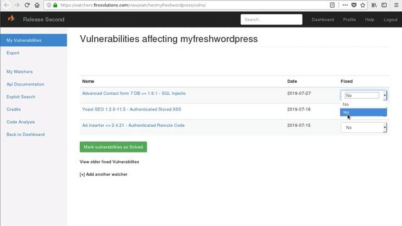Show sidebars via the sidebar icon
402x226 pixels.
point(384,5)
